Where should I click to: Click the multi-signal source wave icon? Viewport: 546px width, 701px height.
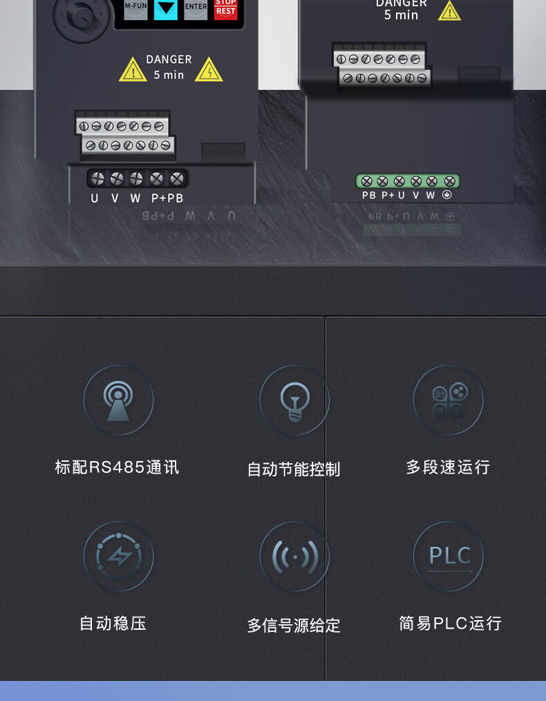click(x=294, y=556)
